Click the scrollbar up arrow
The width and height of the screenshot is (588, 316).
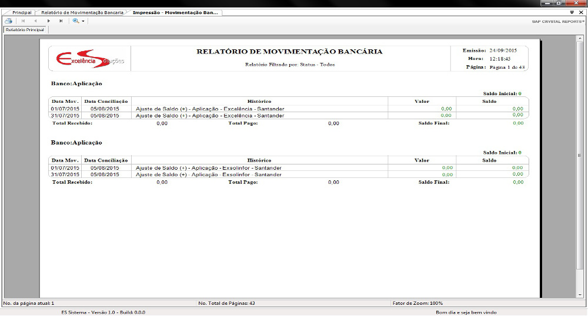coord(580,37)
